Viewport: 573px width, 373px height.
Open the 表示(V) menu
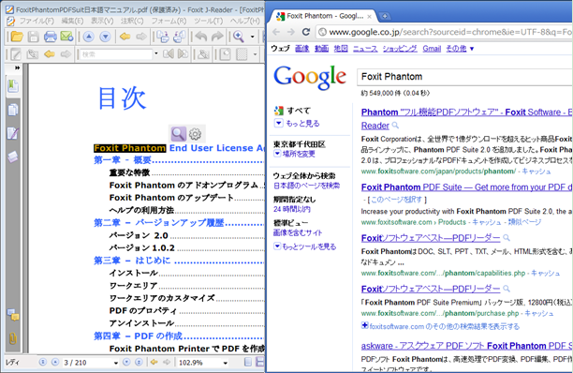point(102,21)
